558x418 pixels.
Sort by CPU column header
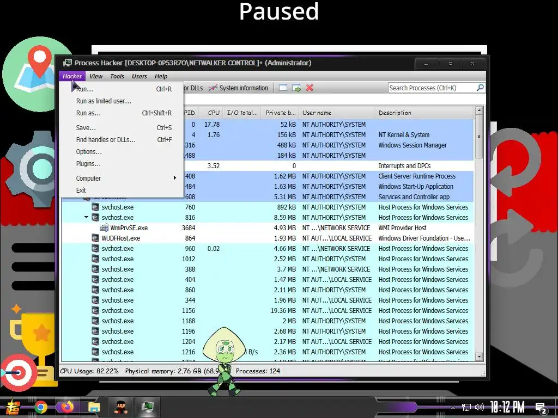211,113
